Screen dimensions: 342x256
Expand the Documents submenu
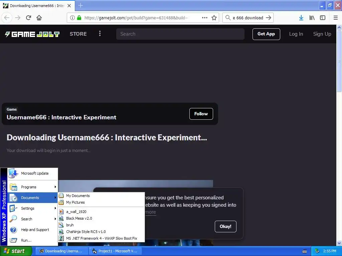click(x=33, y=198)
